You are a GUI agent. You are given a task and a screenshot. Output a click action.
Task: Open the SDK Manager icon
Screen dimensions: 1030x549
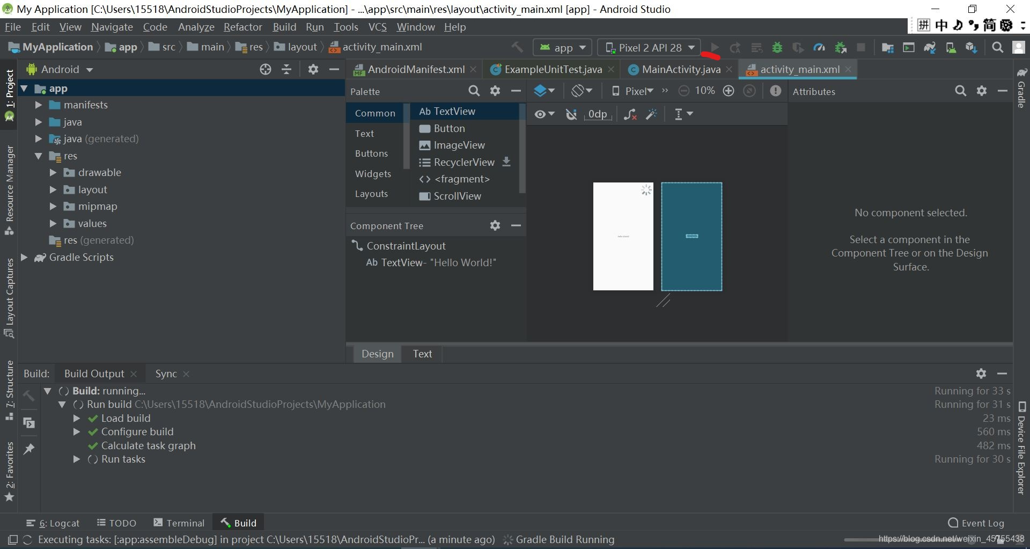[x=972, y=48]
